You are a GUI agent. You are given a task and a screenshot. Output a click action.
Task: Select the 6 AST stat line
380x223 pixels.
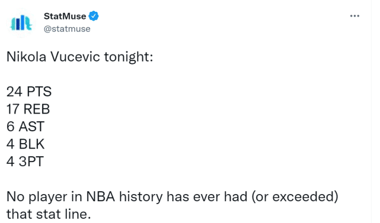25,127
